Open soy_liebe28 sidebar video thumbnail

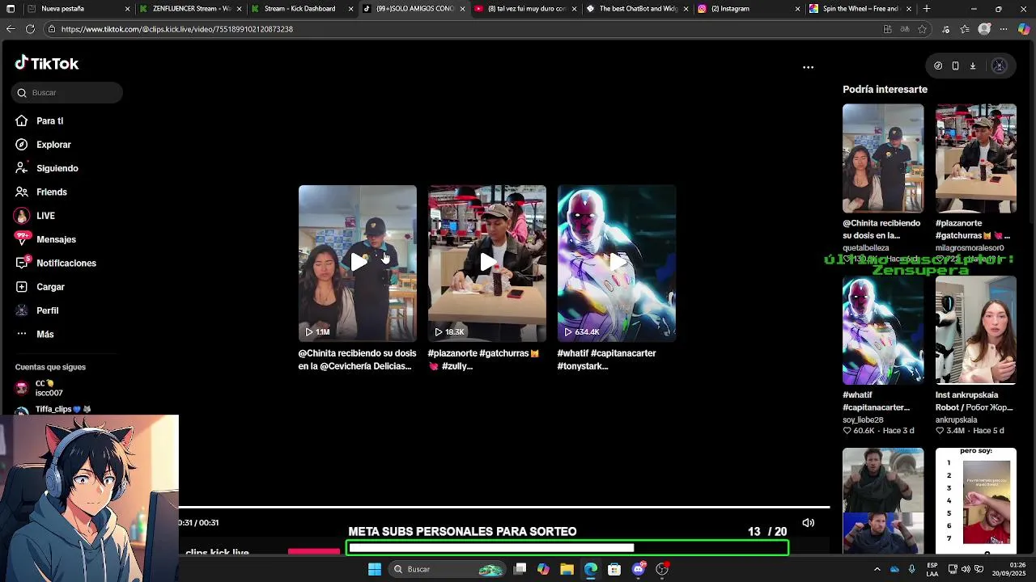click(x=883, y=331)
